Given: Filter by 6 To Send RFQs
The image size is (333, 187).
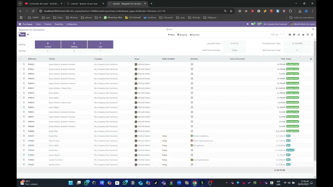Looking at the screenshot, I should 48,44.
